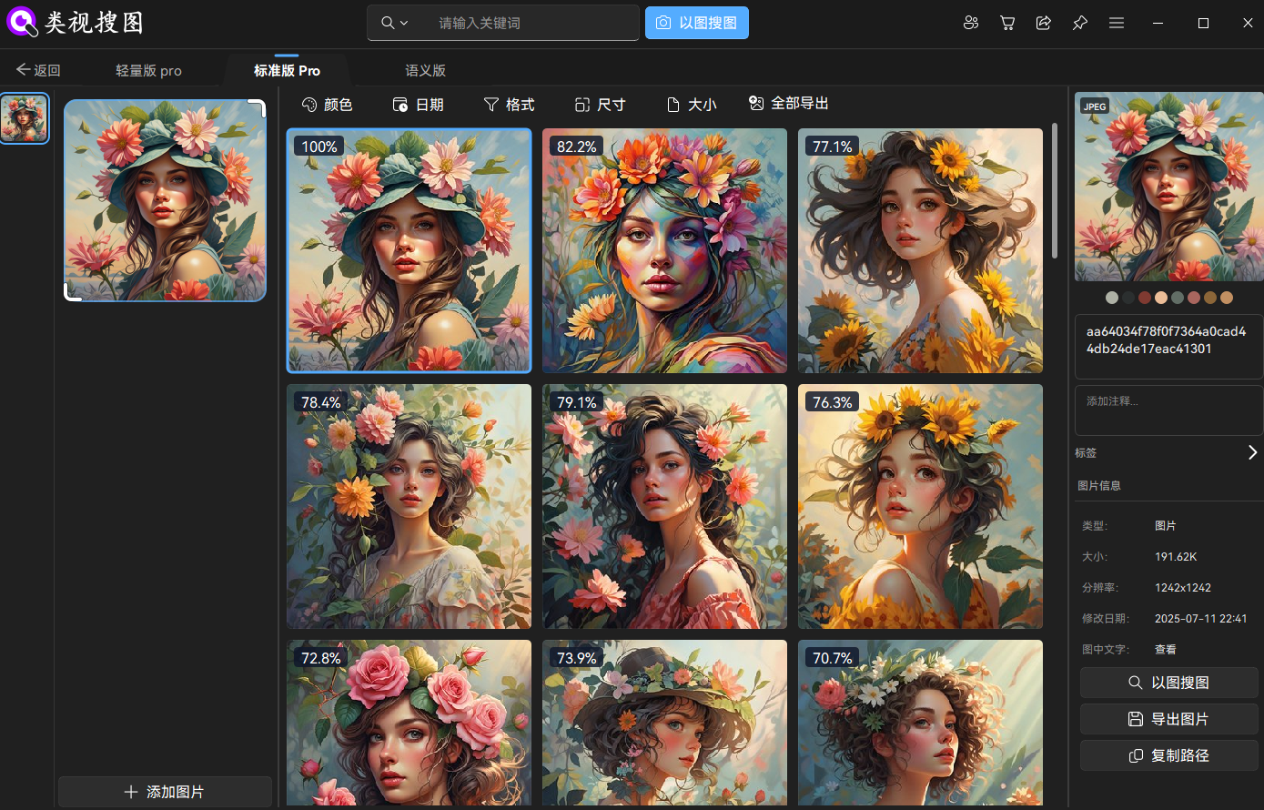Viewport: 1264px width, 810px height.
Task: Click 以图搜图 in the details panel
Action: [x=1169, y=683]
